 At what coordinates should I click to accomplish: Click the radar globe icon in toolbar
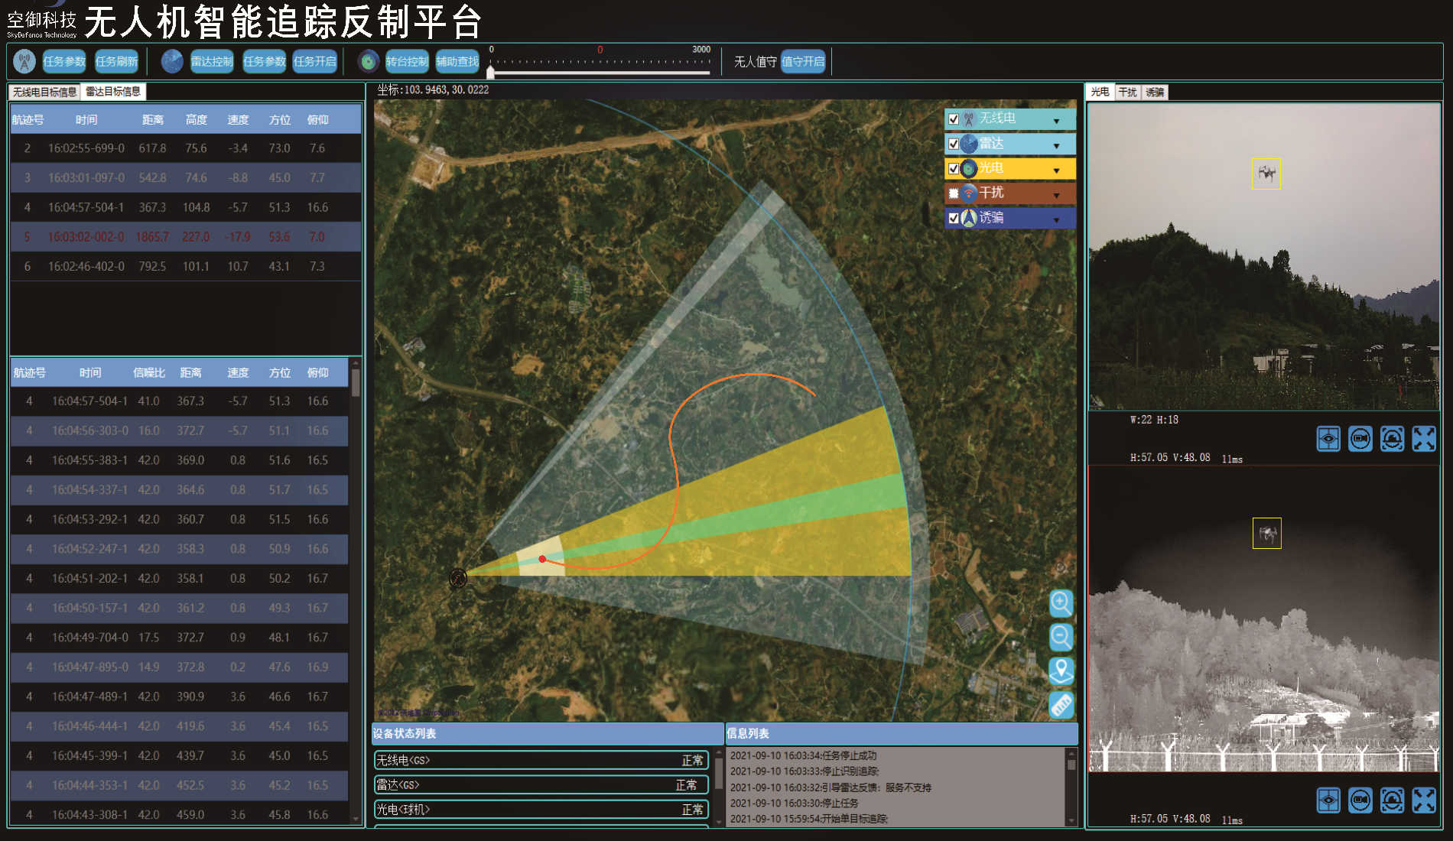(171, 60)
